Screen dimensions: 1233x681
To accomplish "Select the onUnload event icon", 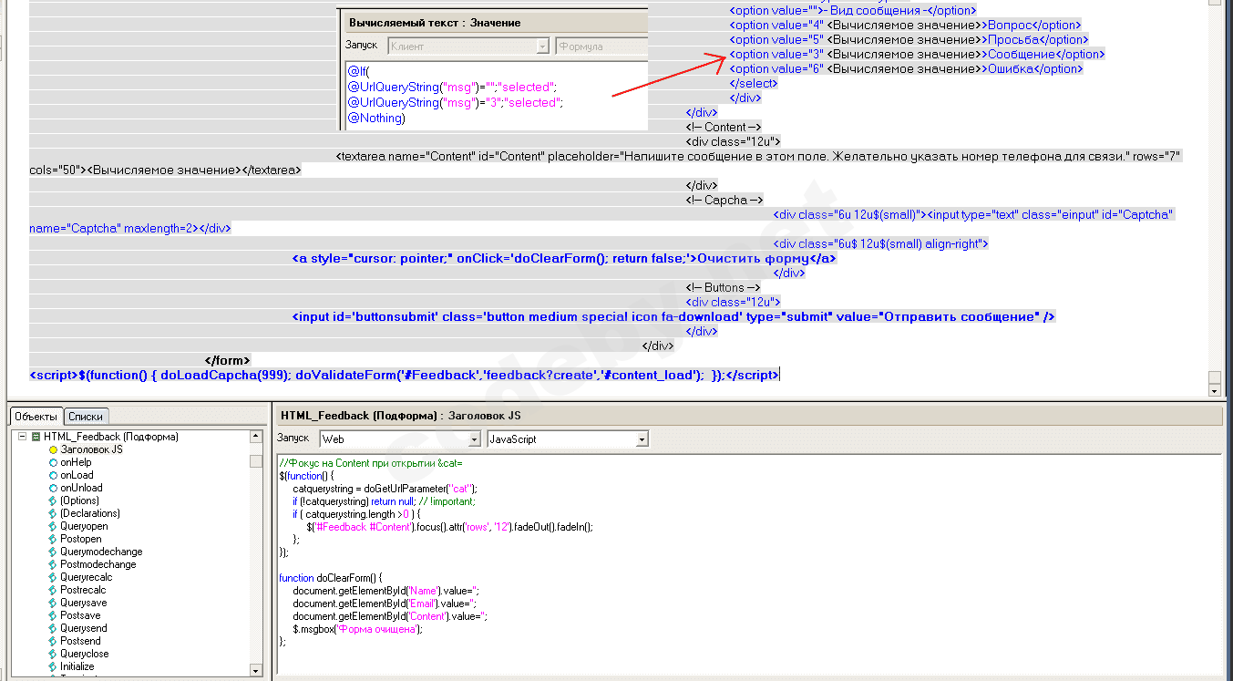I will pyautogui.click(x=53, y=488).
